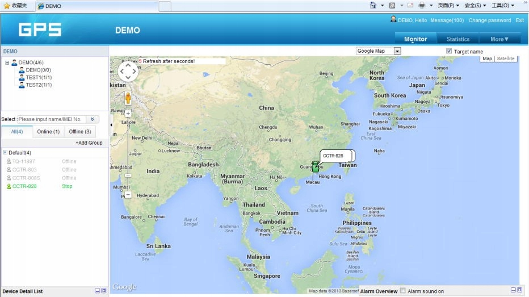Click the browser RSS feeds icon
The image size is (529, 297).
tap(392, 6)
